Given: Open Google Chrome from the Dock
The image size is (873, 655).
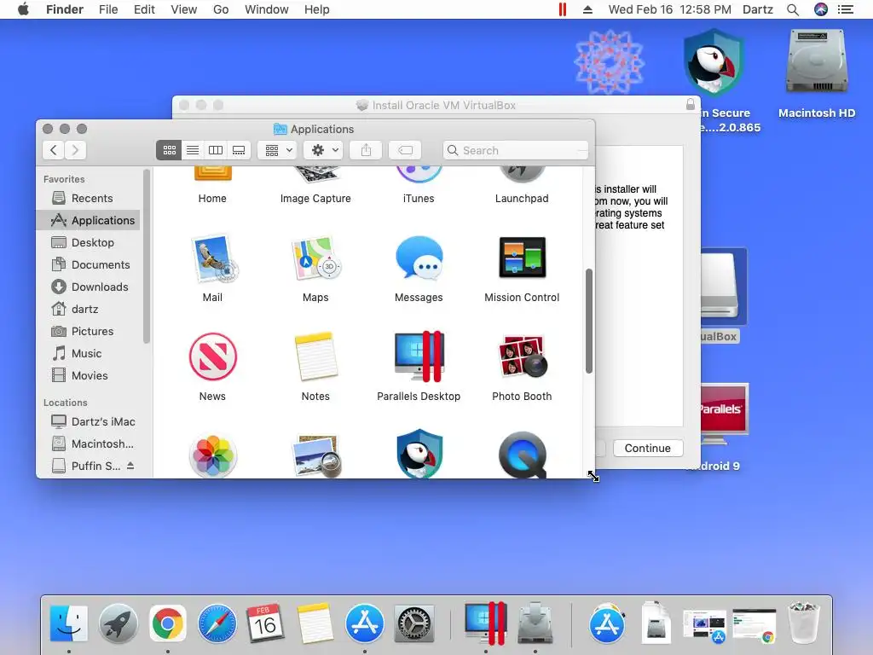Looking at the screenshot, I should [x=168, y=623].
